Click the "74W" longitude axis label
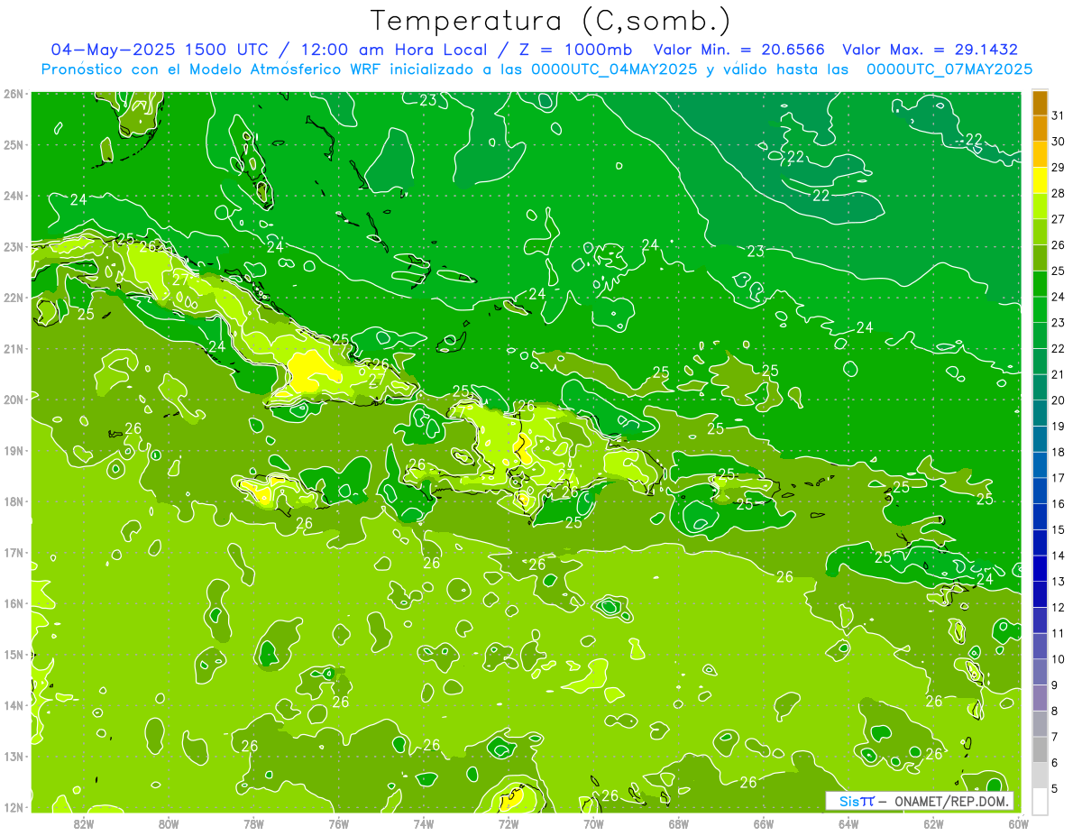The image size is (1082, 836). (423, 823)
